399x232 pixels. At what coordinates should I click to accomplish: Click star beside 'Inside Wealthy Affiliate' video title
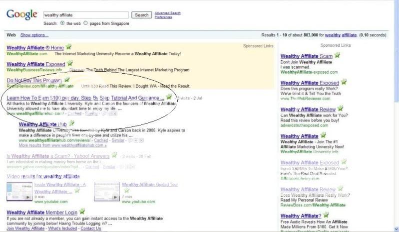click(x=77, y=191)
